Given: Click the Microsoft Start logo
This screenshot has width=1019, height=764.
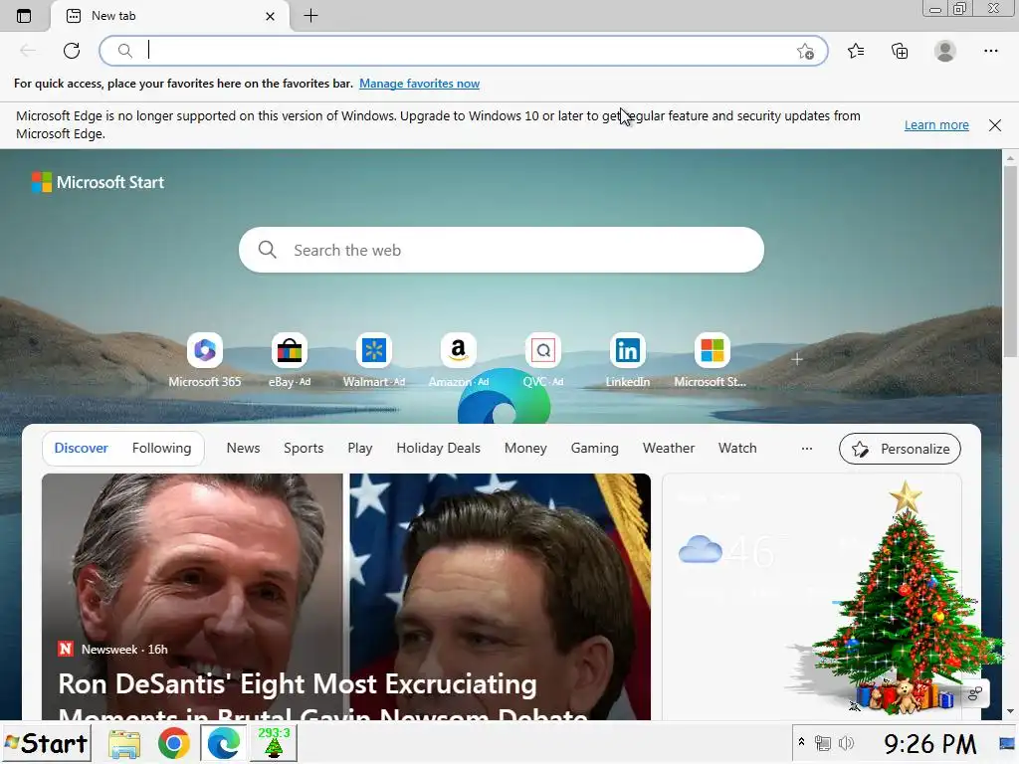Looking at the screenshot, I should (98, 182).
